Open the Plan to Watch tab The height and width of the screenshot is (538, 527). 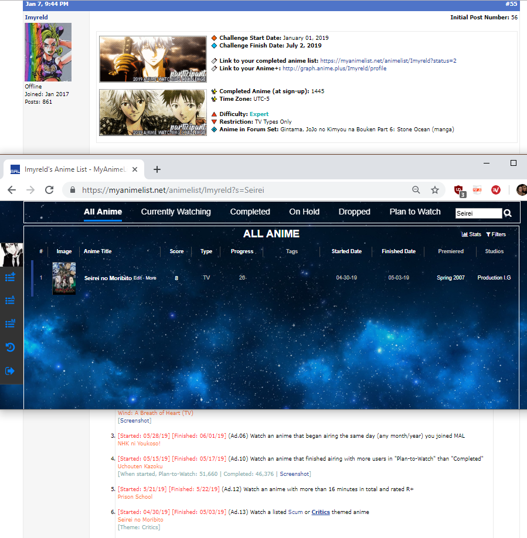coord(415,212)
